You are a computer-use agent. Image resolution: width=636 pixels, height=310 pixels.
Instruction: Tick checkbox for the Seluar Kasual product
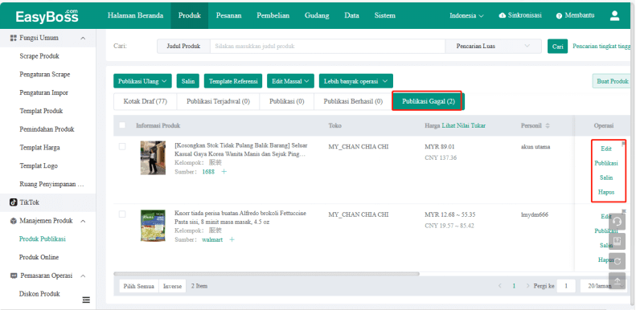pos(122,146)
